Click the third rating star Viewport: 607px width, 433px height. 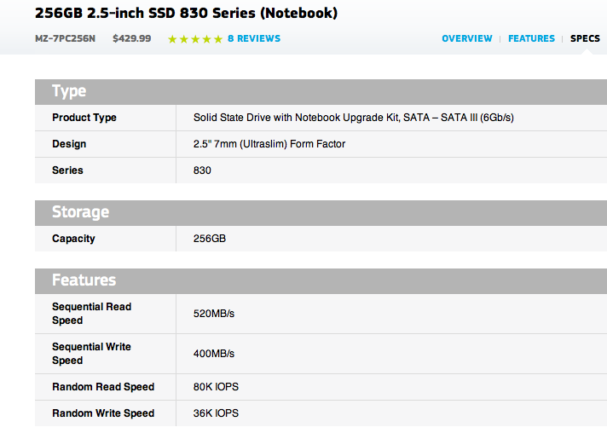pyautogui.click(x=195, y=39)
